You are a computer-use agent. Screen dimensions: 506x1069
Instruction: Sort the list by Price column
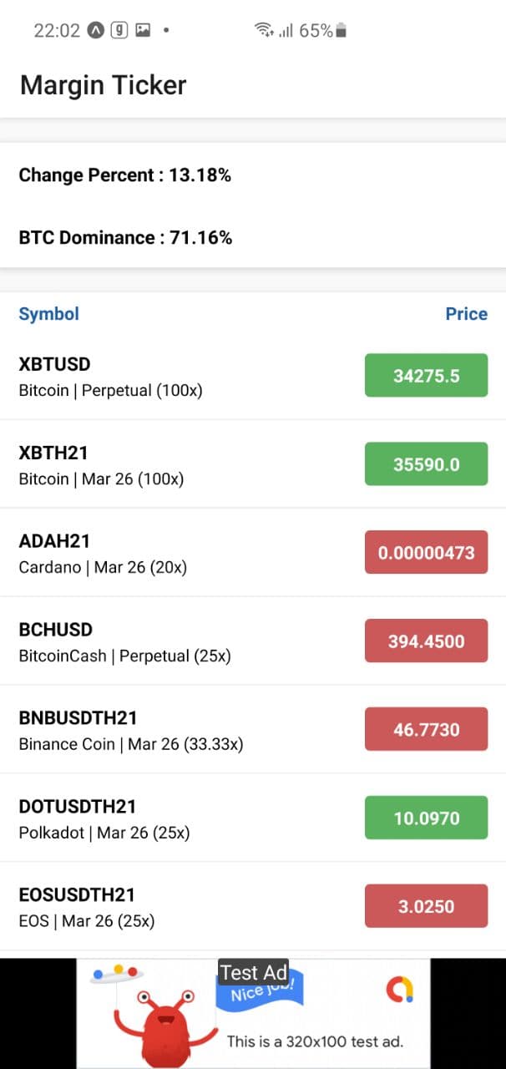467,313
